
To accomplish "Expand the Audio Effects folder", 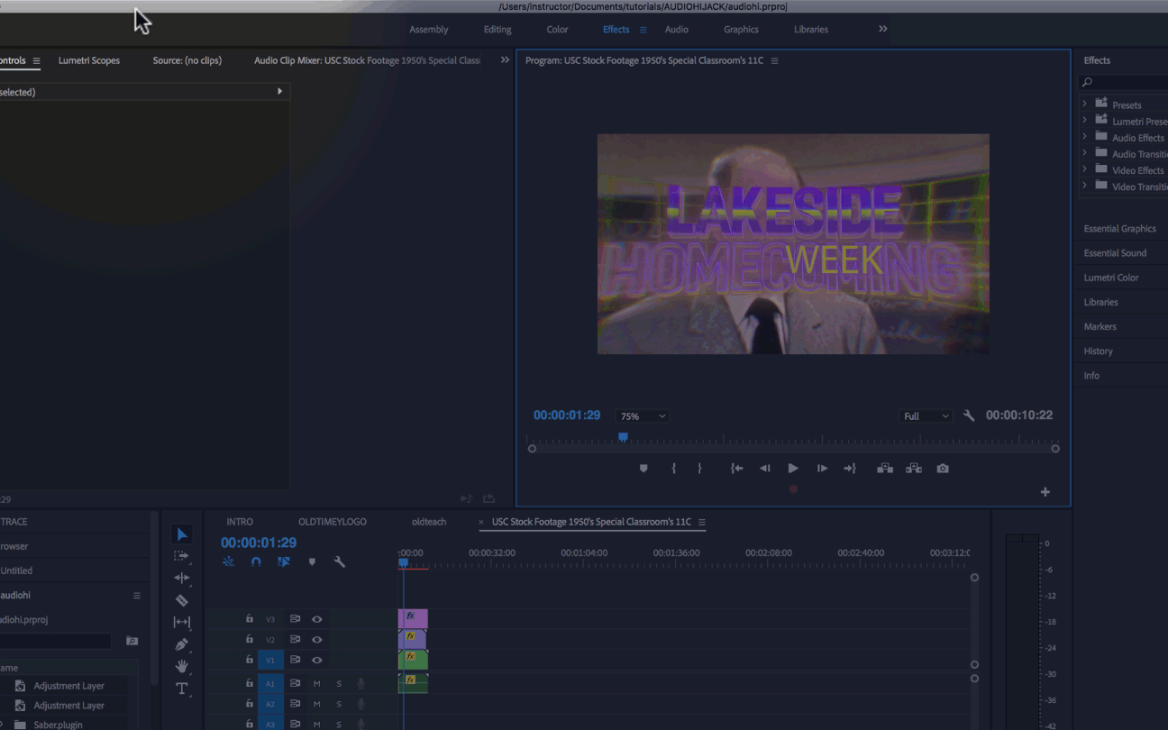I will click(x=1085, y=137).
